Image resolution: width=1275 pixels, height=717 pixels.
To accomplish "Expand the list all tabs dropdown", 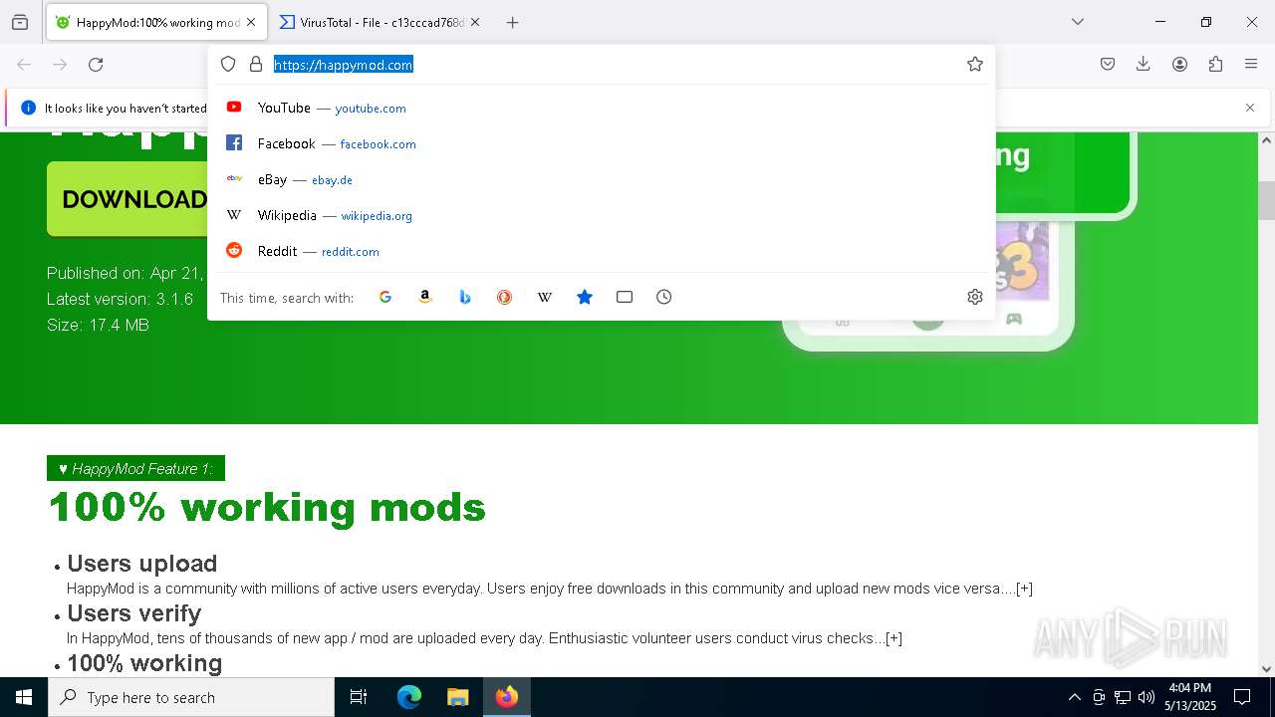I will (x=1078, y=22).
